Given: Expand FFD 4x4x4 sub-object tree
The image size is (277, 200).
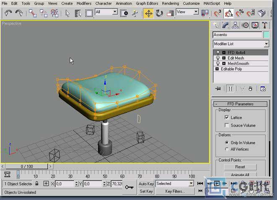Looking at the screenshot, I should (224, 53).
